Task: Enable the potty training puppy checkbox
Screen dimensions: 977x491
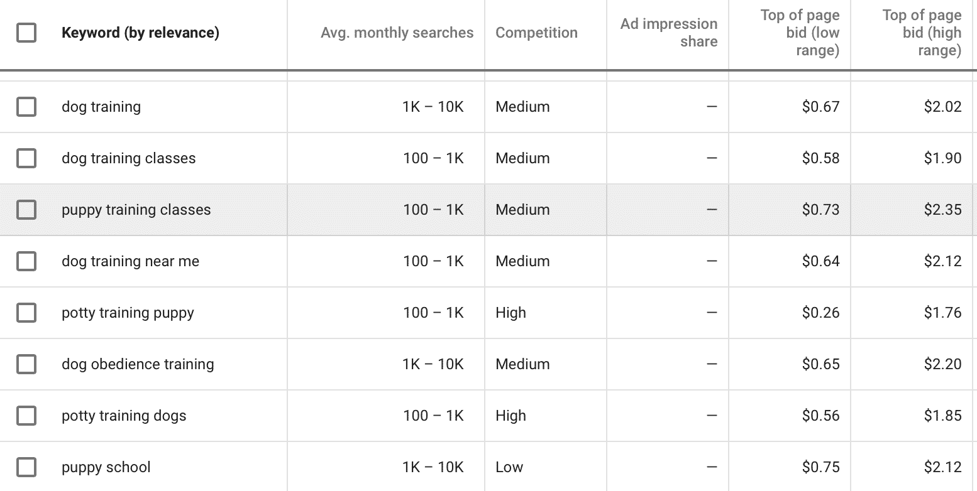Action: pos(26,313)
